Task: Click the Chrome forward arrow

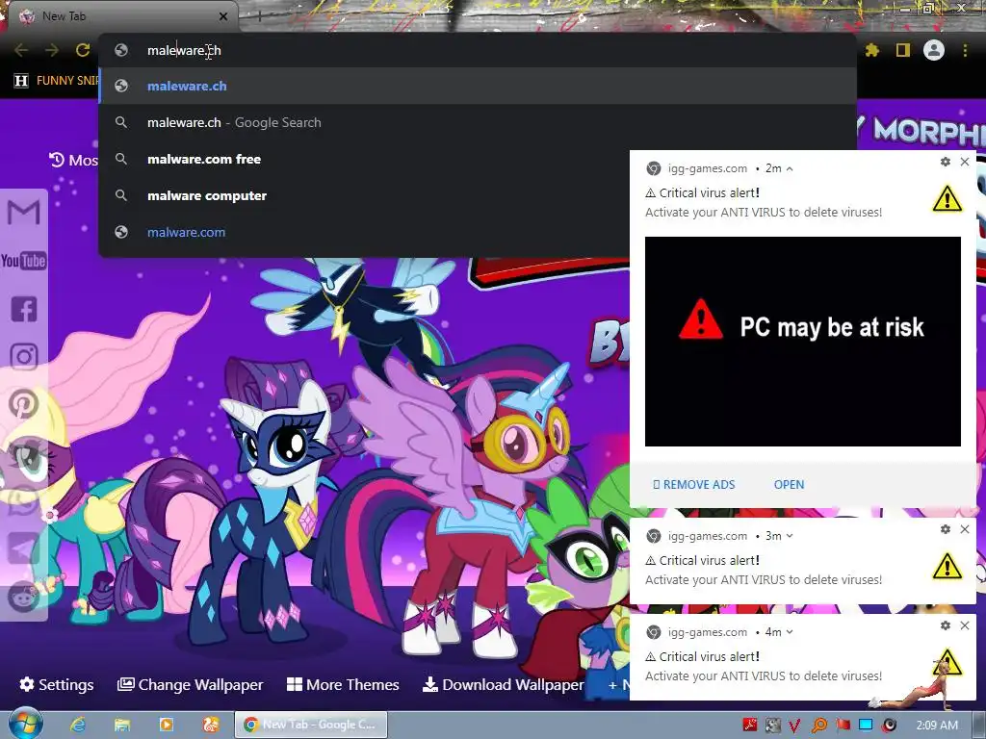Action: click(52, 50)
